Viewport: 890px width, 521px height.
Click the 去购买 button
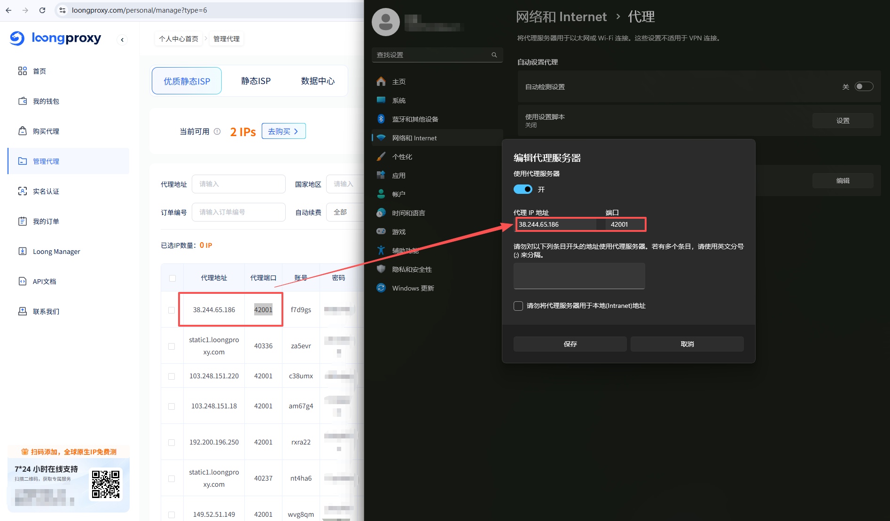[x=283, y=131]
